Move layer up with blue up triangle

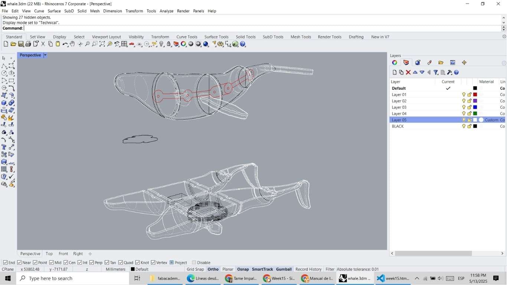point(415,72)
